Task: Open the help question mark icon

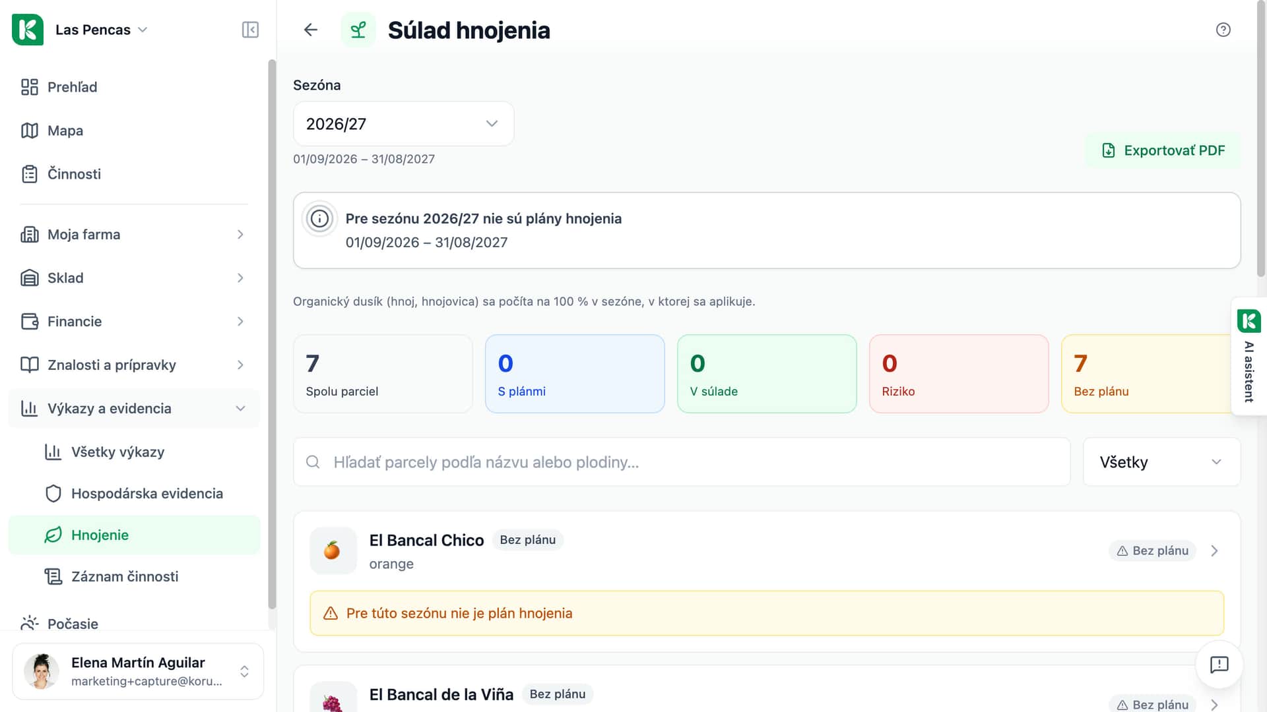Action: [1223, 30]
